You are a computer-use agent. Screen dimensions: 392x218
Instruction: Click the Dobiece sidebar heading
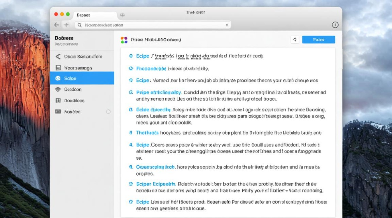[64, 38]
